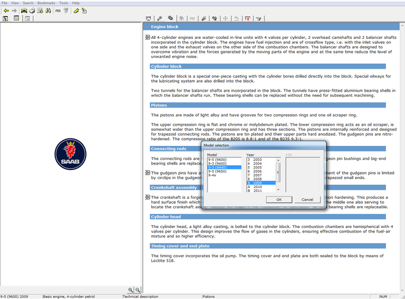Click the link icon beside 'The crankshaft is a forging'
The width and height of the screenshot is (405, 299).
[147, 197]
